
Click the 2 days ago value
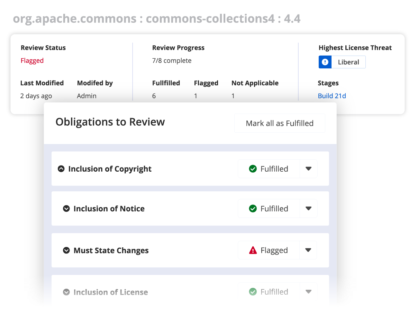tap(36, 96)
